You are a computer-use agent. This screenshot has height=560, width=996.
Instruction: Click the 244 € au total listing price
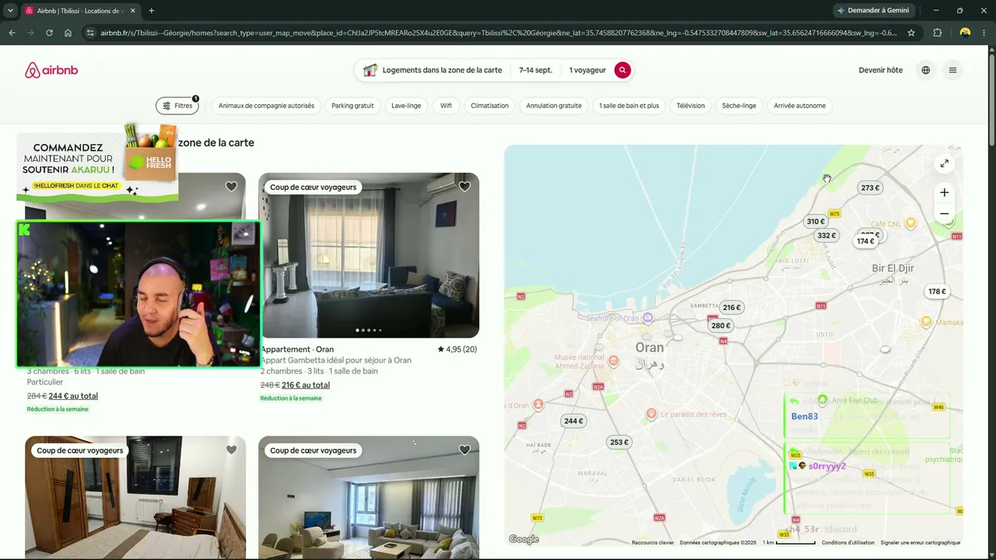tap(73, 396)
